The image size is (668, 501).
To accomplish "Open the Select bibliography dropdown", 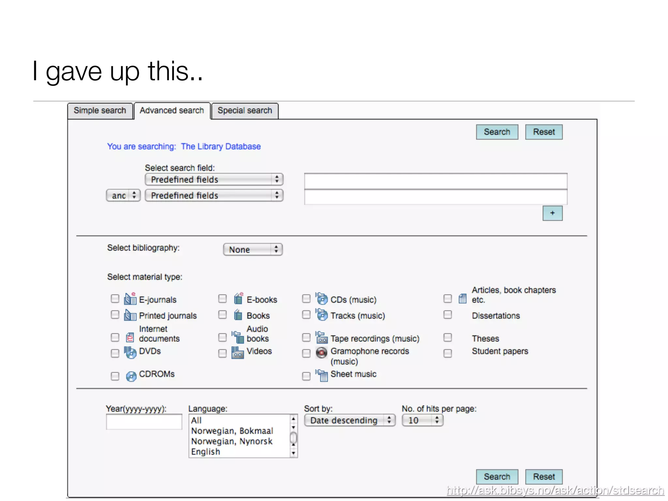I will pyautogui.click(x=253, y=250).
